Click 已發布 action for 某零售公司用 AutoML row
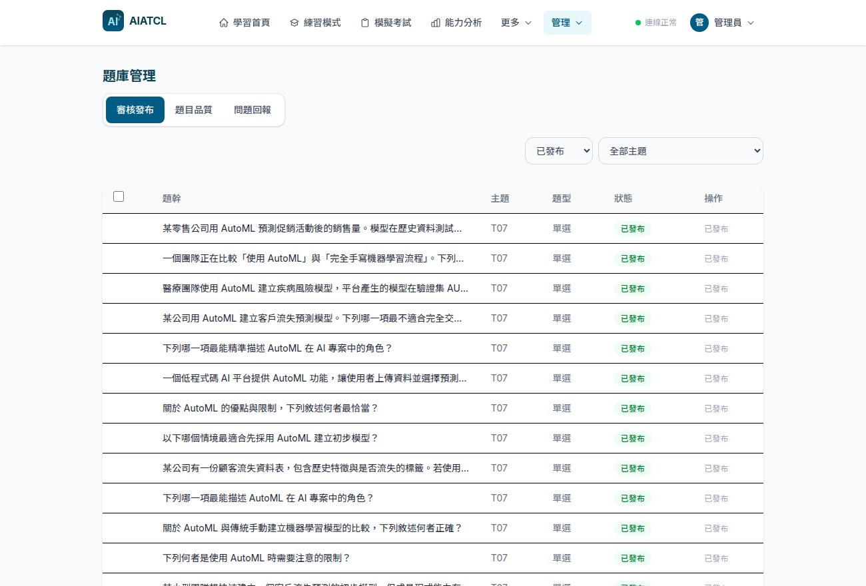866x586 pixels. point(716,228)
